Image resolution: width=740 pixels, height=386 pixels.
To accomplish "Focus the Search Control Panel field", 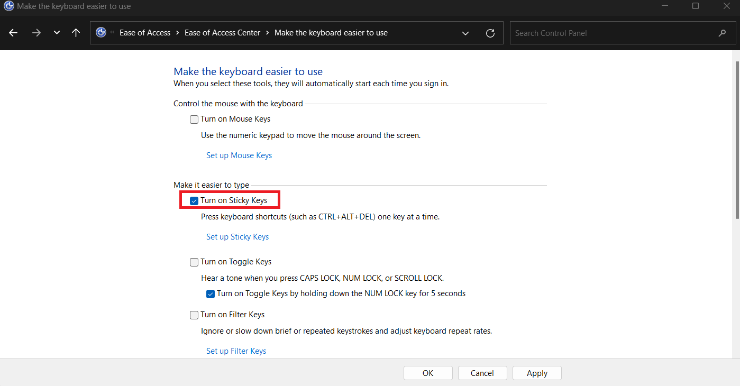I will (622, 33).
